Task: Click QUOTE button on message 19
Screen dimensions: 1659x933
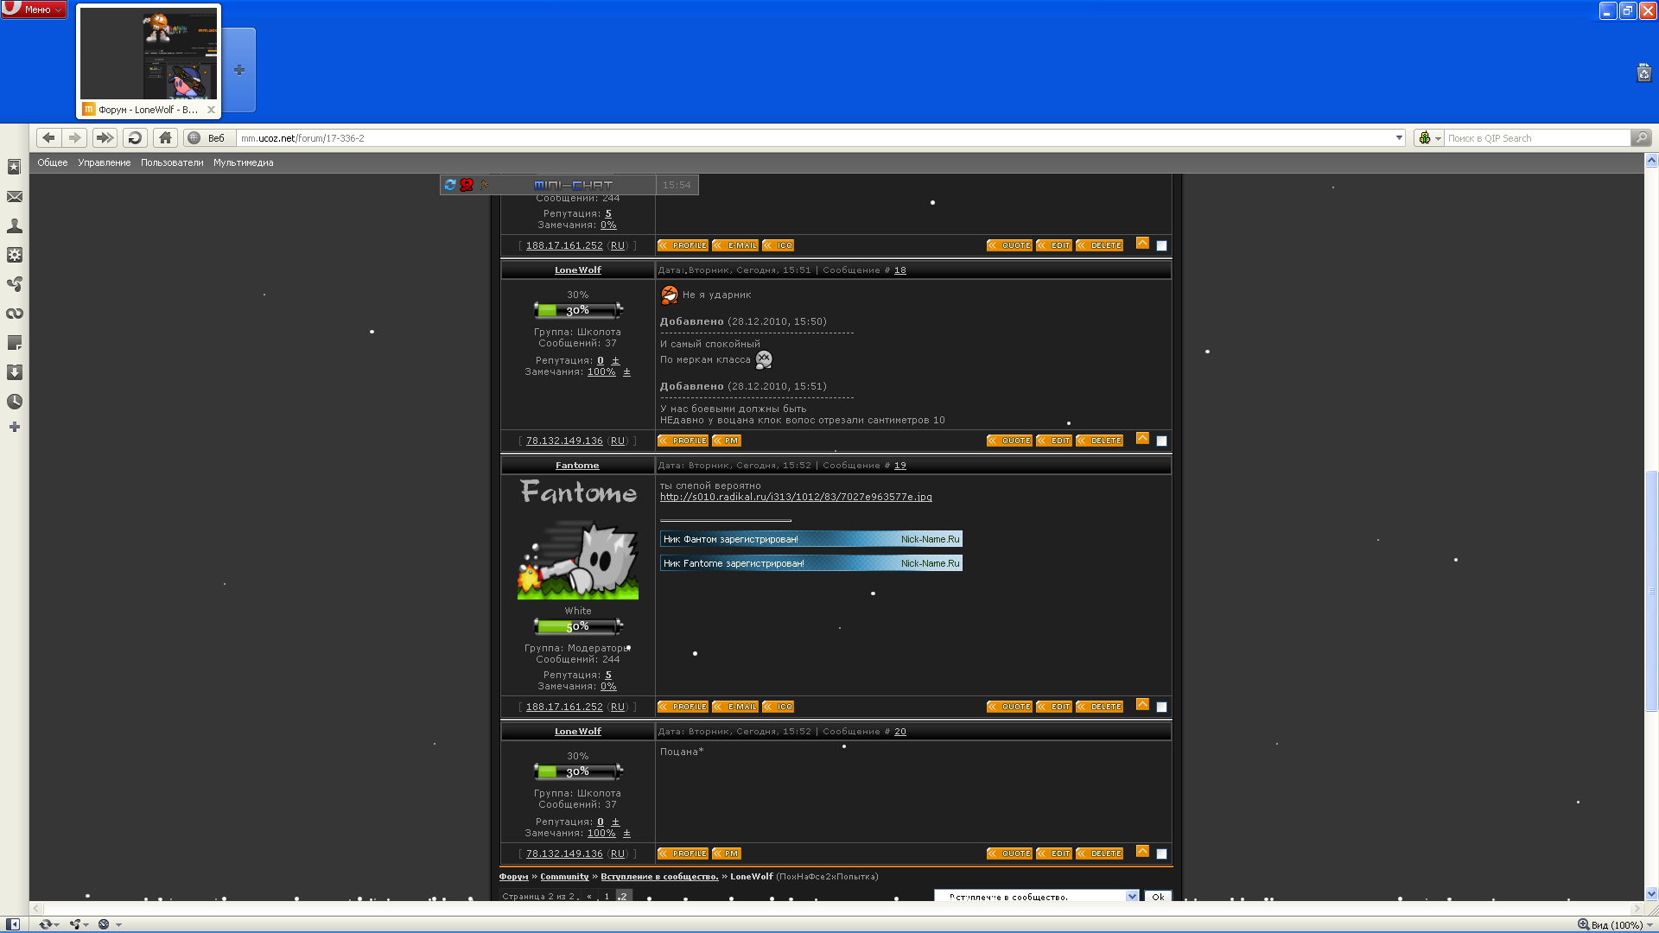Action: pos(1009,707)
